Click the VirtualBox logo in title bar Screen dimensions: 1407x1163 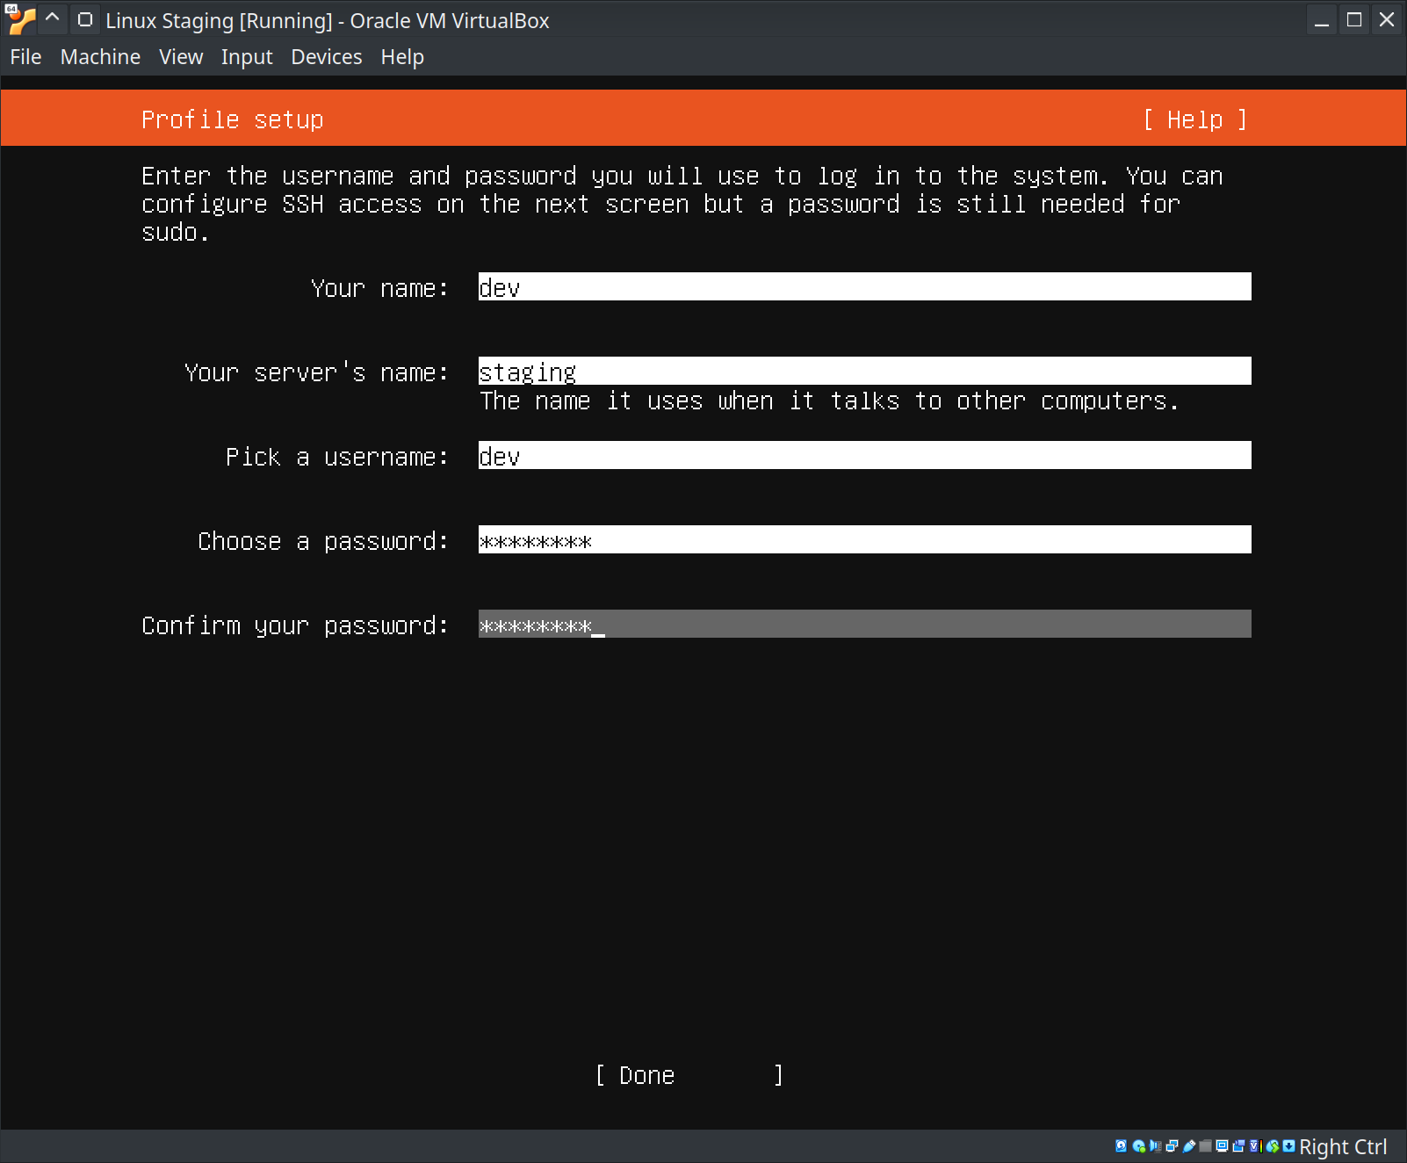pos(20,19)
